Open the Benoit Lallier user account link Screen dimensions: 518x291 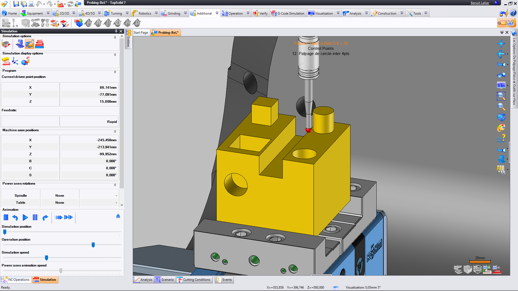(480, 3)
